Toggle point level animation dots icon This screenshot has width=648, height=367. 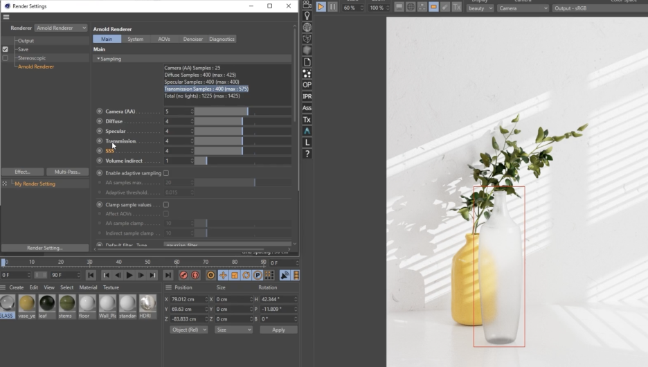pyautogui.click(x=269, y=276)
